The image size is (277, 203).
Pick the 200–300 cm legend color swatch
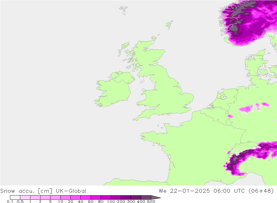point(126,197)
